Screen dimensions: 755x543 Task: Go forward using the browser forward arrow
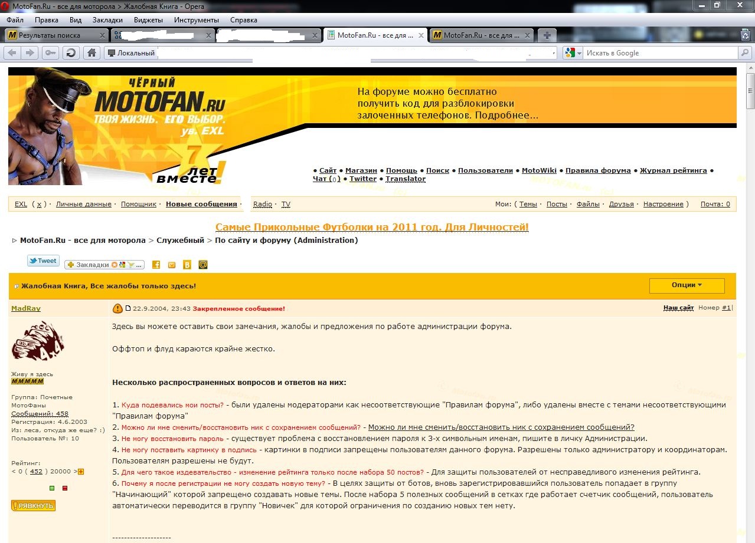tap(30, 52)
